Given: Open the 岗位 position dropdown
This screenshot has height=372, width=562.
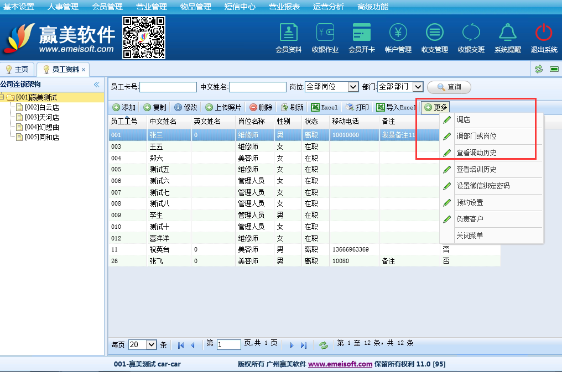Looking at the screenshot, I should pyautogui.click(x=353, y=87).
